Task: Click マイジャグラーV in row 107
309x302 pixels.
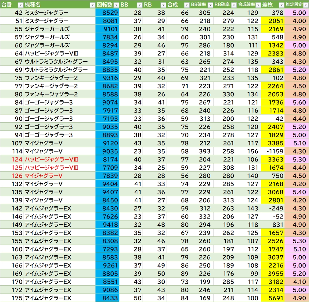Action: [60, 143]
